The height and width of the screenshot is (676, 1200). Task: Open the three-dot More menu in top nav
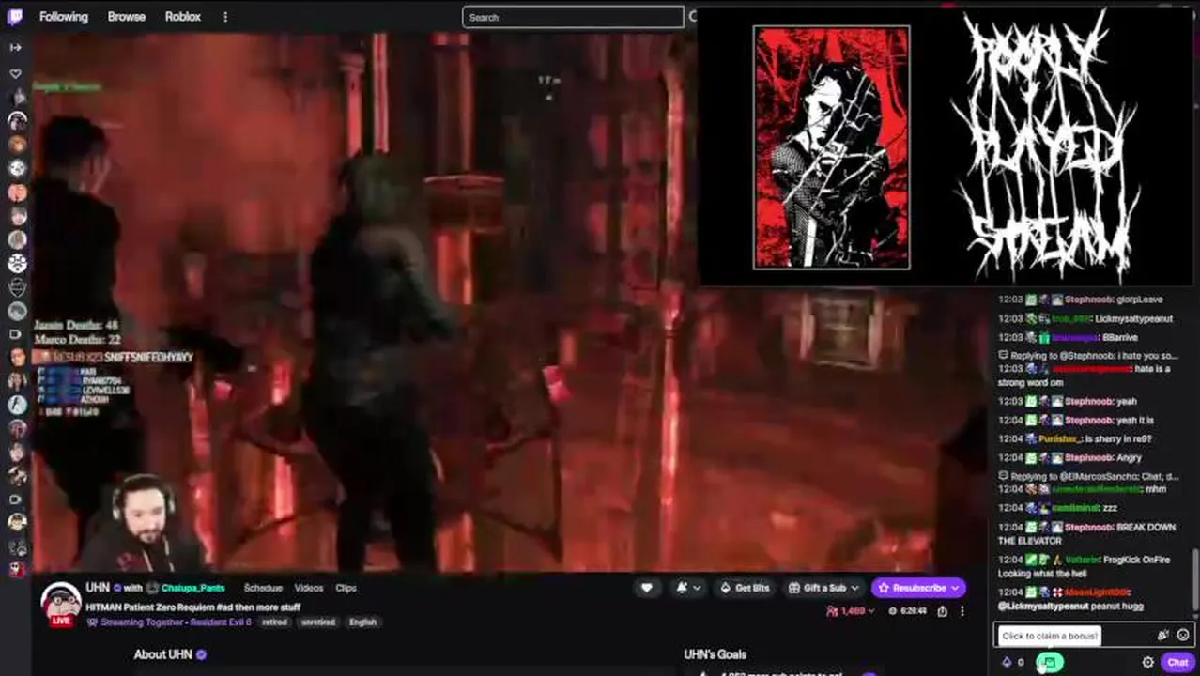click(x=225, y=17)
